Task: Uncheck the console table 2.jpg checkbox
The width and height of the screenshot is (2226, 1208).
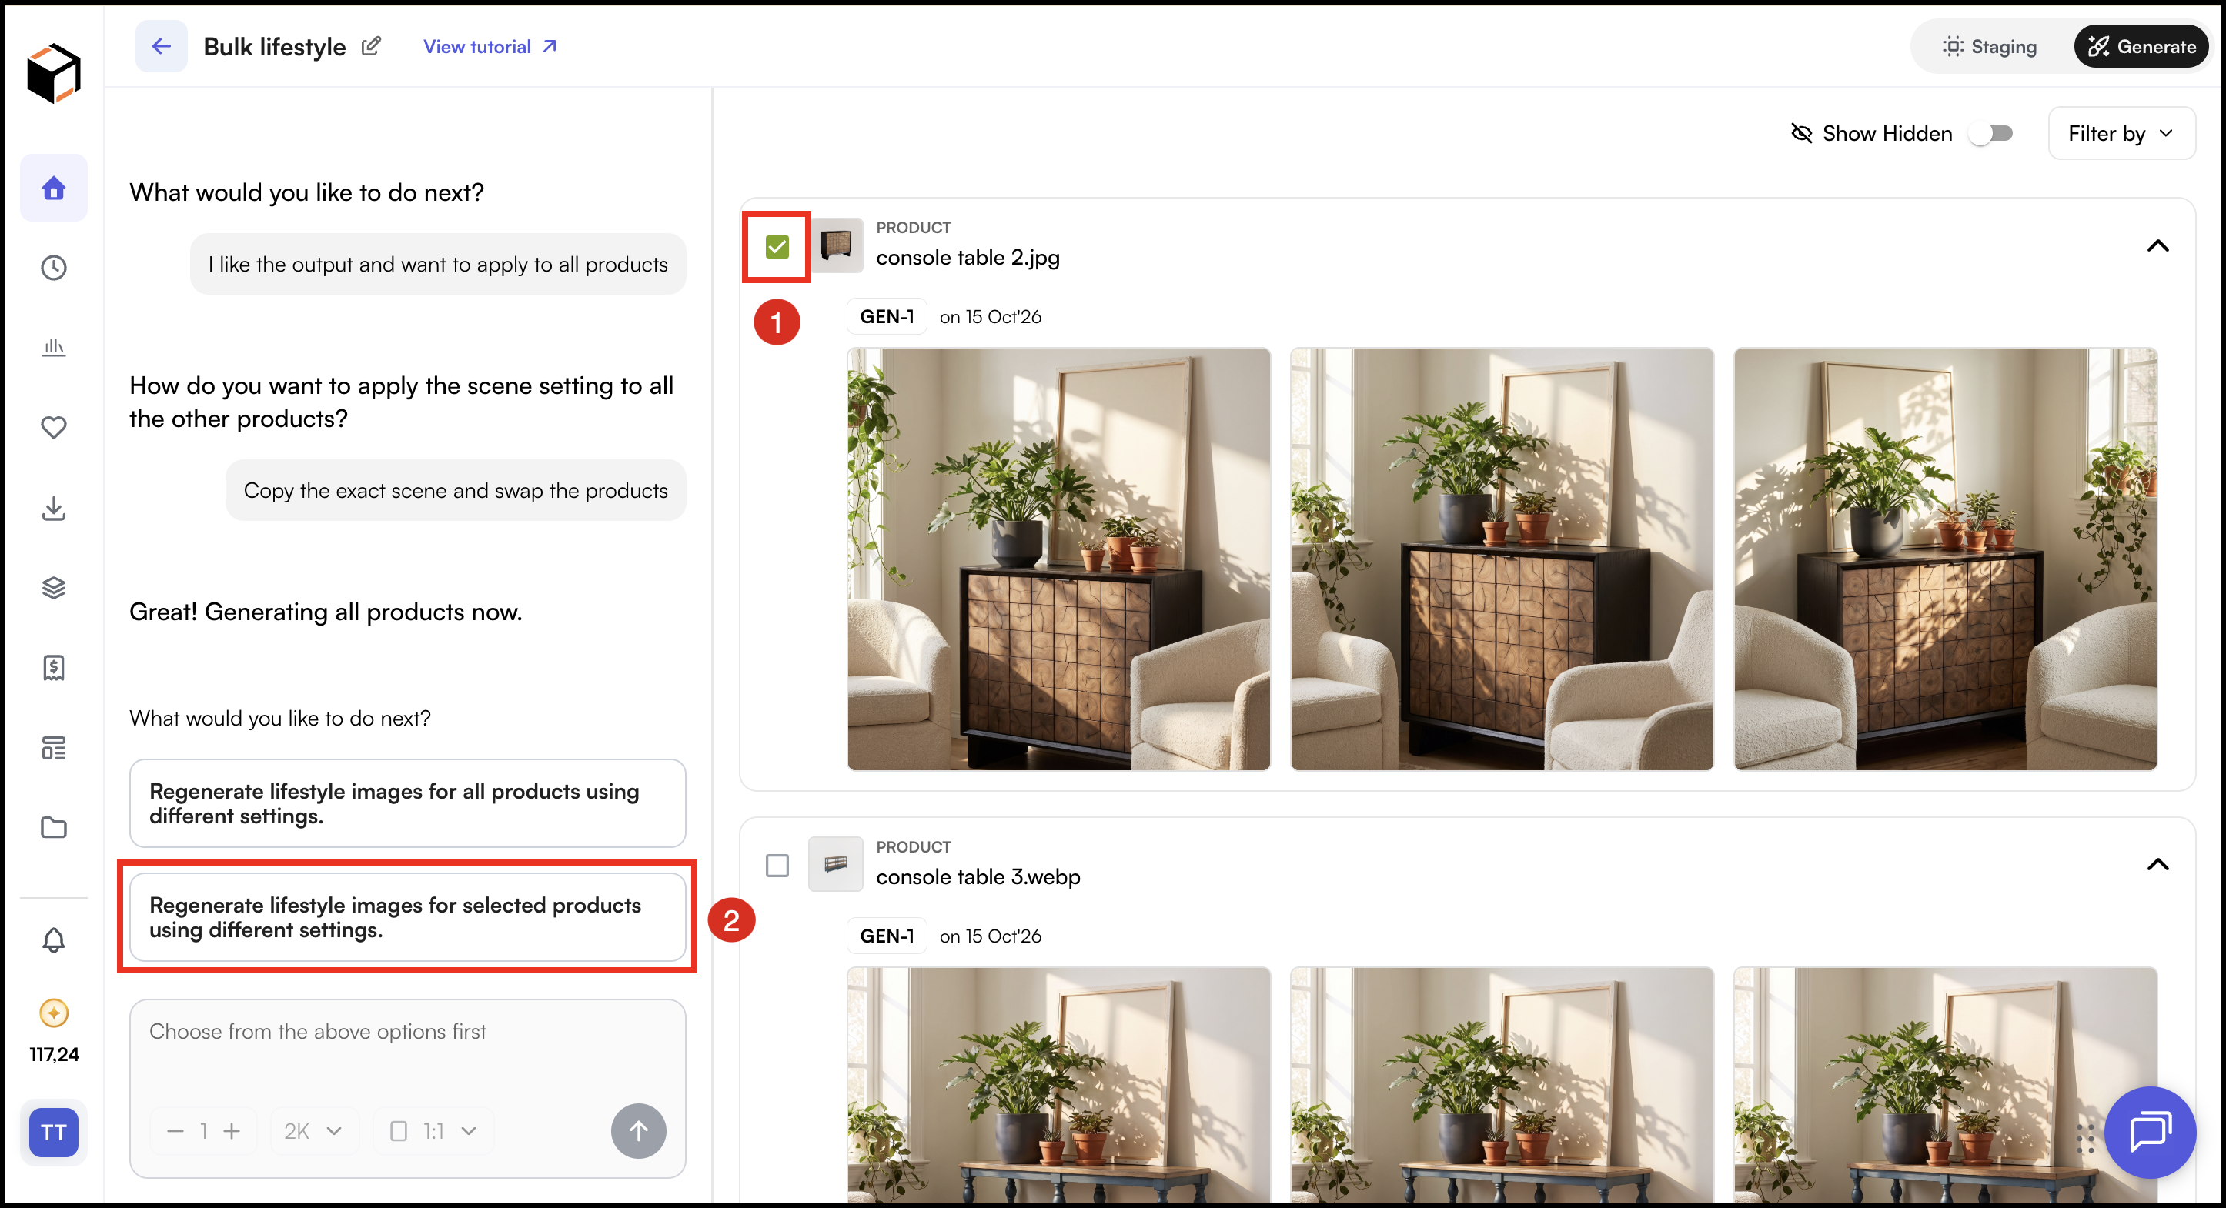Action: pos(777,246)
